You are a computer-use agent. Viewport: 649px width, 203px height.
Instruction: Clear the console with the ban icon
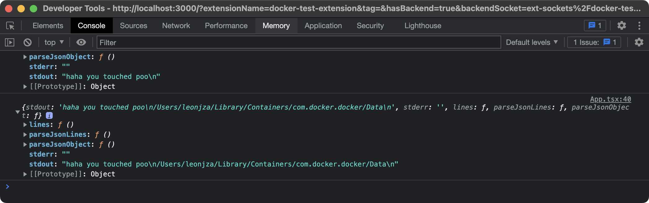point(28,42)
